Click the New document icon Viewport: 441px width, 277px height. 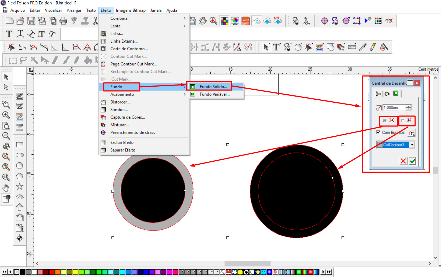pyautogui.click(x=9, y=21)
